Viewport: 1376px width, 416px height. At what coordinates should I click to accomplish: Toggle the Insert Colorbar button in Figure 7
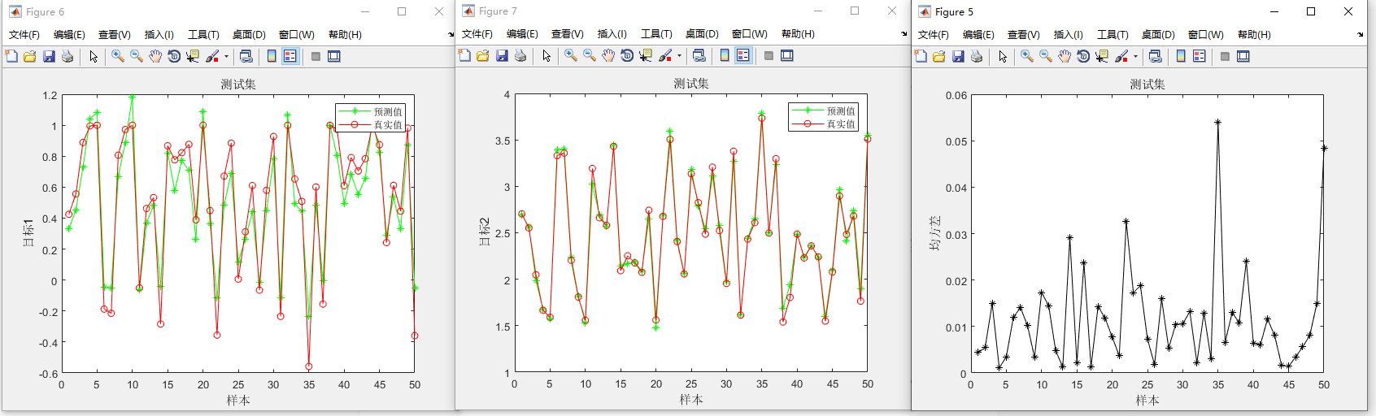pyautogui.click(x=725, y=55)
